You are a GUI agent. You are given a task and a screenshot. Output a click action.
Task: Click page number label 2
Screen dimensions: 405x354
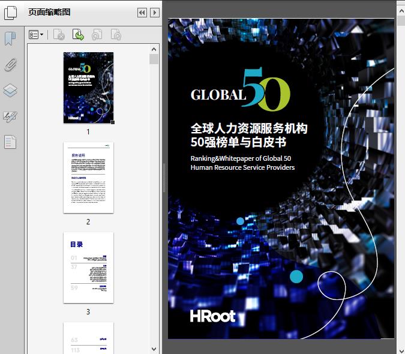pos(88,222)
